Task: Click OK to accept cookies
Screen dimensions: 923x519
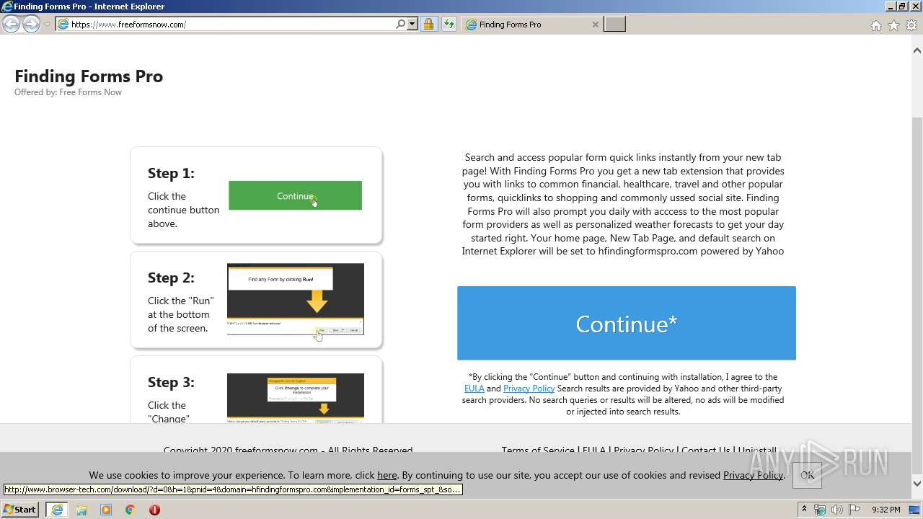Action: click(807, 475)
